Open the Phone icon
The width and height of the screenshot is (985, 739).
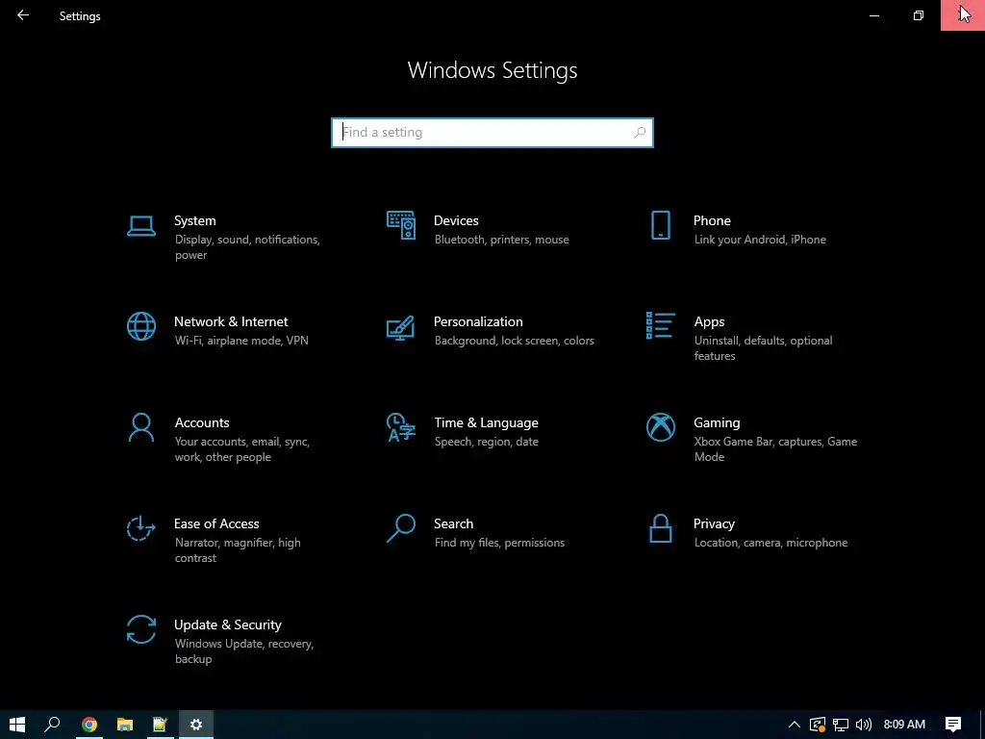[x=660, y=225]
